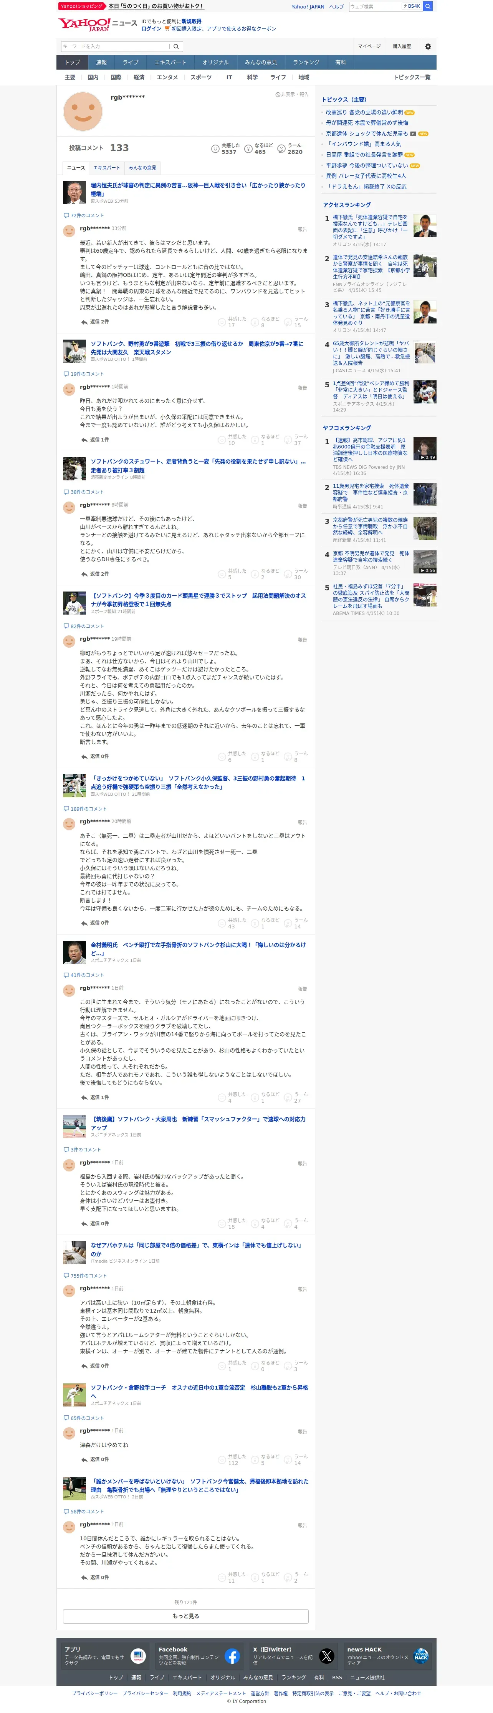Open the 堀内恒夫氏が球審の判定に article headline
Image resolution: width=493 pixels, height=1713 pixels.
pos(199,190)
